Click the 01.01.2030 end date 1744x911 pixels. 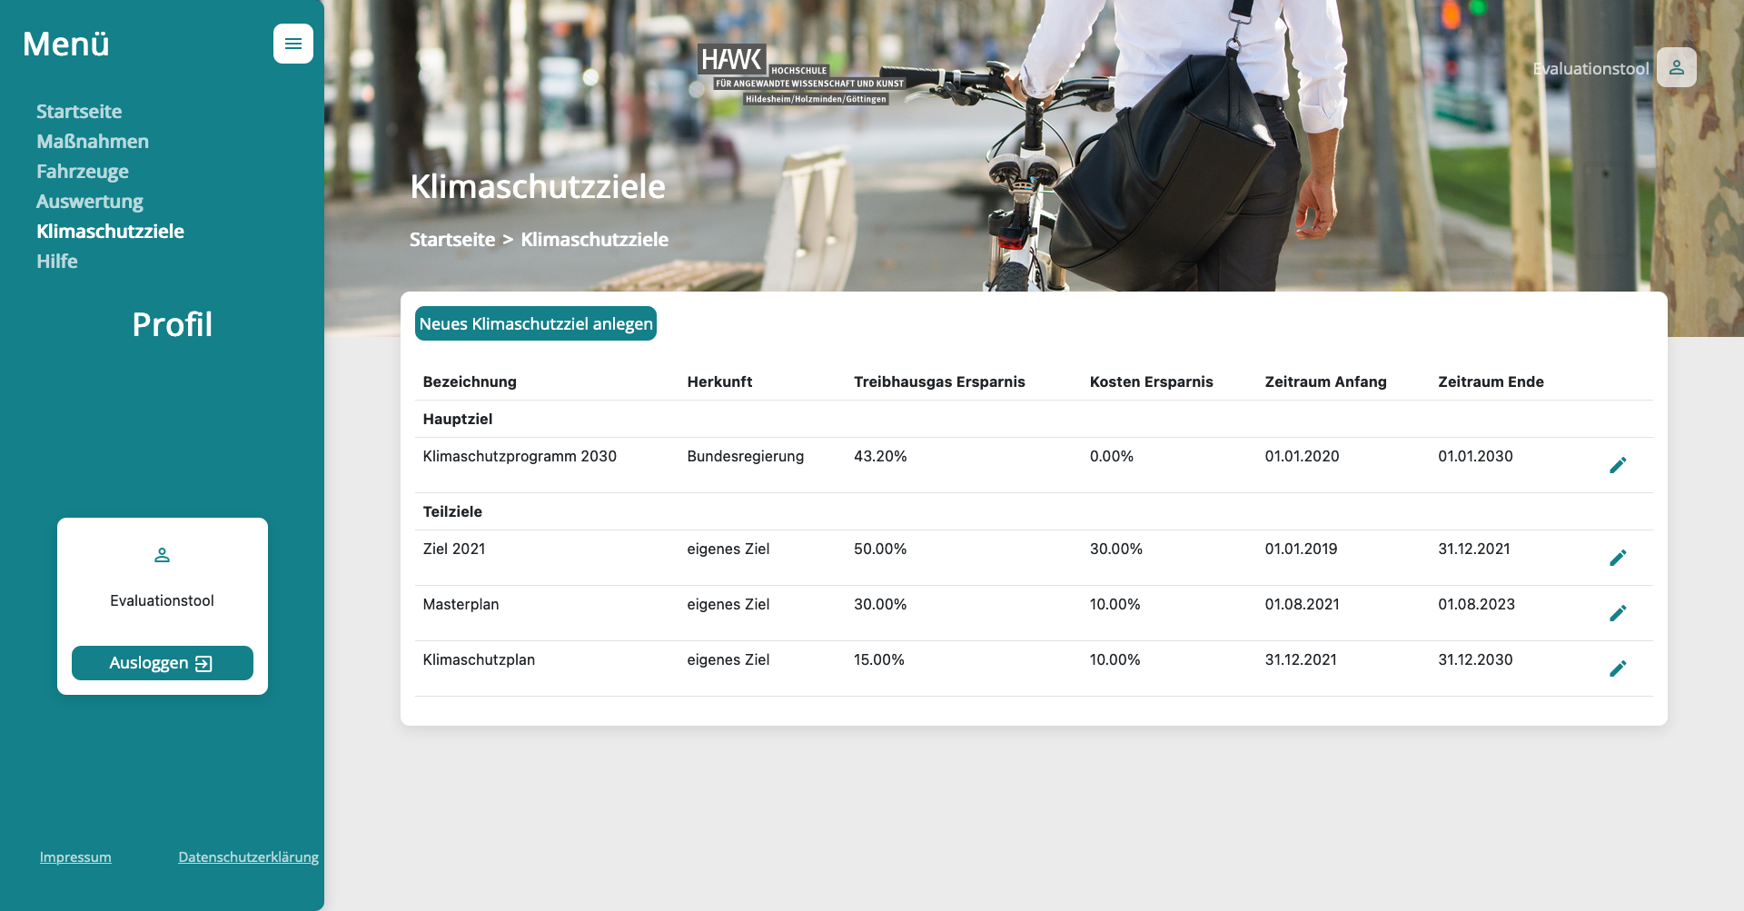click(1475, 456)
